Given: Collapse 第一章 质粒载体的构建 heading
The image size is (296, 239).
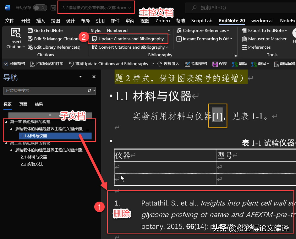Looking at the screenshot, I should pyautogui.click(x=6, y=122).
